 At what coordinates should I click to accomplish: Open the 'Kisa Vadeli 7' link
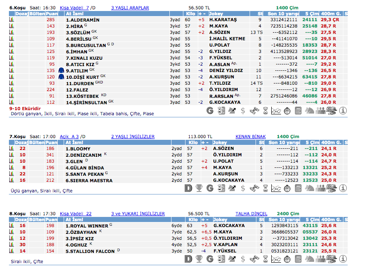[x=74, y=8]
